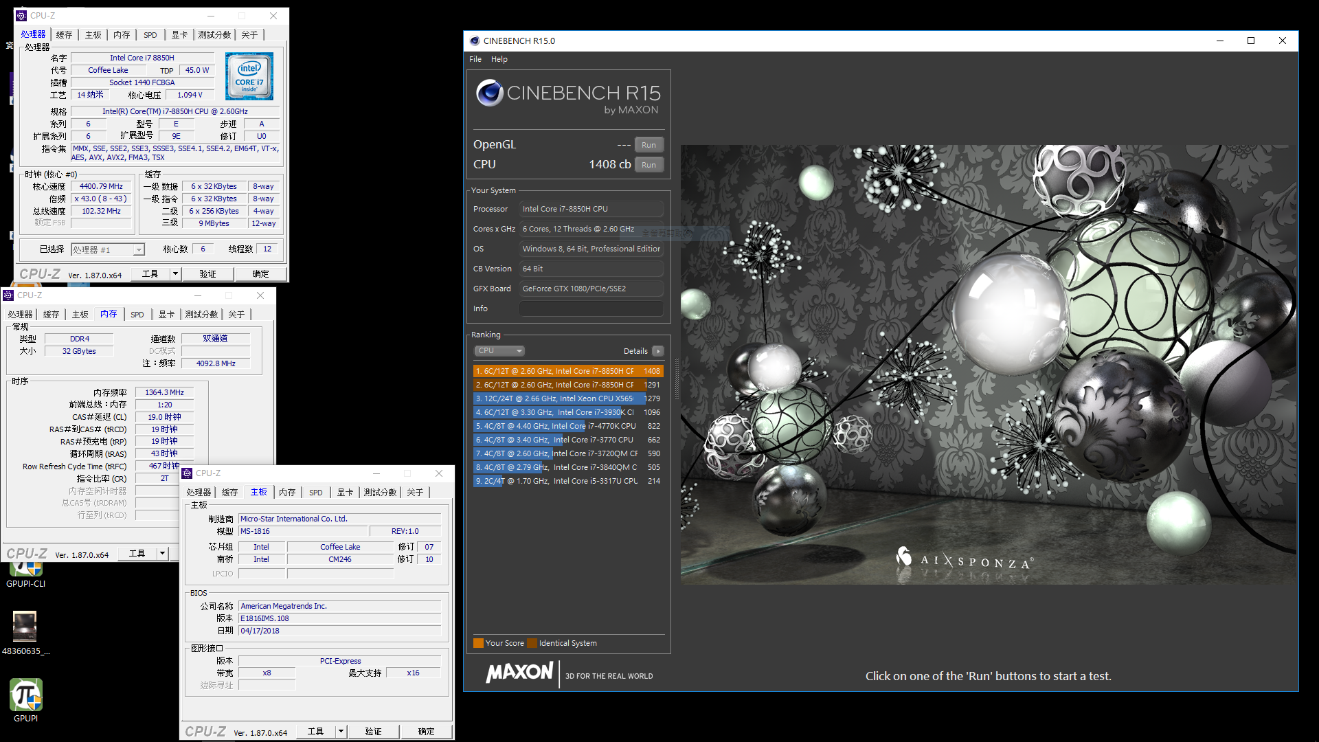Open the File menu in Cinebench
The height and width of the screenshot is (742, 1319).
coord(475,59)
